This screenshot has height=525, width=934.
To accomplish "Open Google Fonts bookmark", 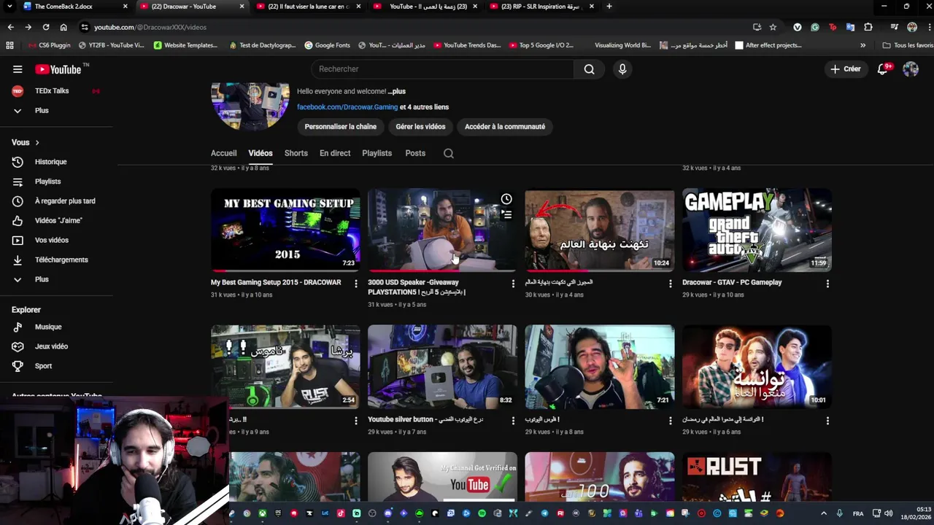I will click(327, 45).
